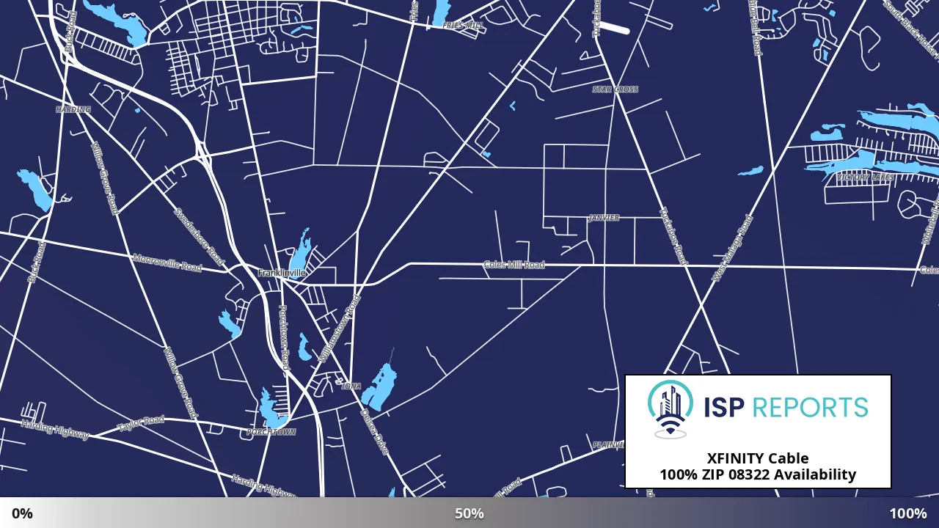Click the Victory Lakes place label
The height and width of the screenshot is (528, 939).
click(x=865, y=177)
